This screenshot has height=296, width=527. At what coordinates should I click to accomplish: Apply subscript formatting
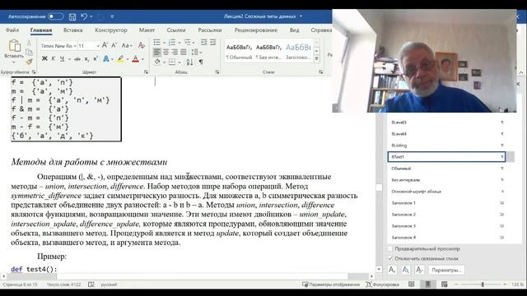(x=86, y=59)
